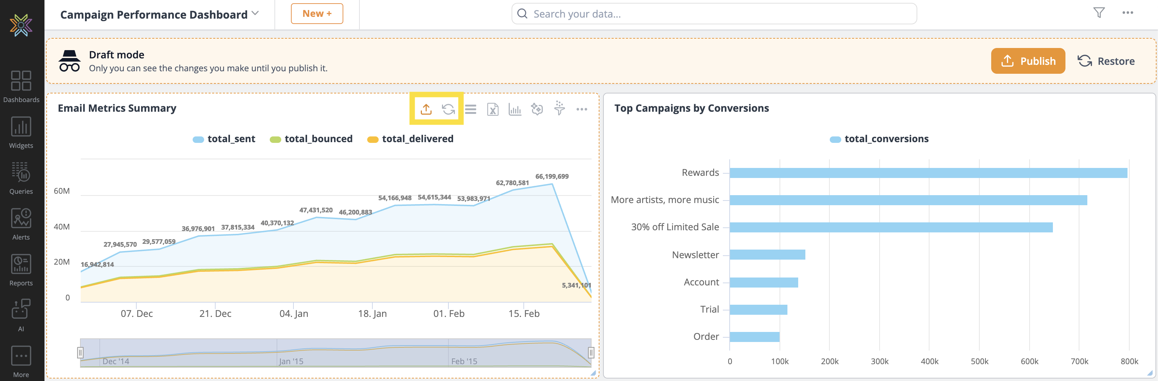The image size is (1158, 381).
Task: Click the widget restore refresh icon
Action: 448,109
